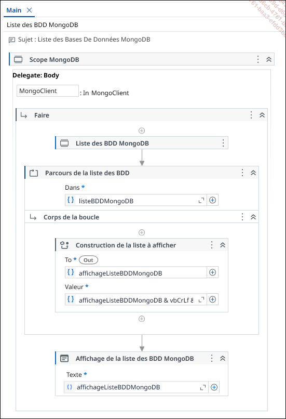Click the Affichage message box icon
Screen dimensions: 286x419
64,358
